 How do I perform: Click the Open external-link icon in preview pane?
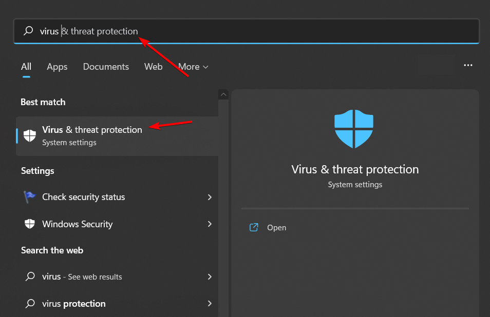253,227
